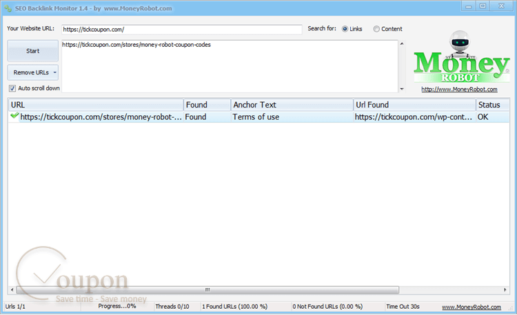
Task: Click the Start button
Action: (x=33, y=51)
